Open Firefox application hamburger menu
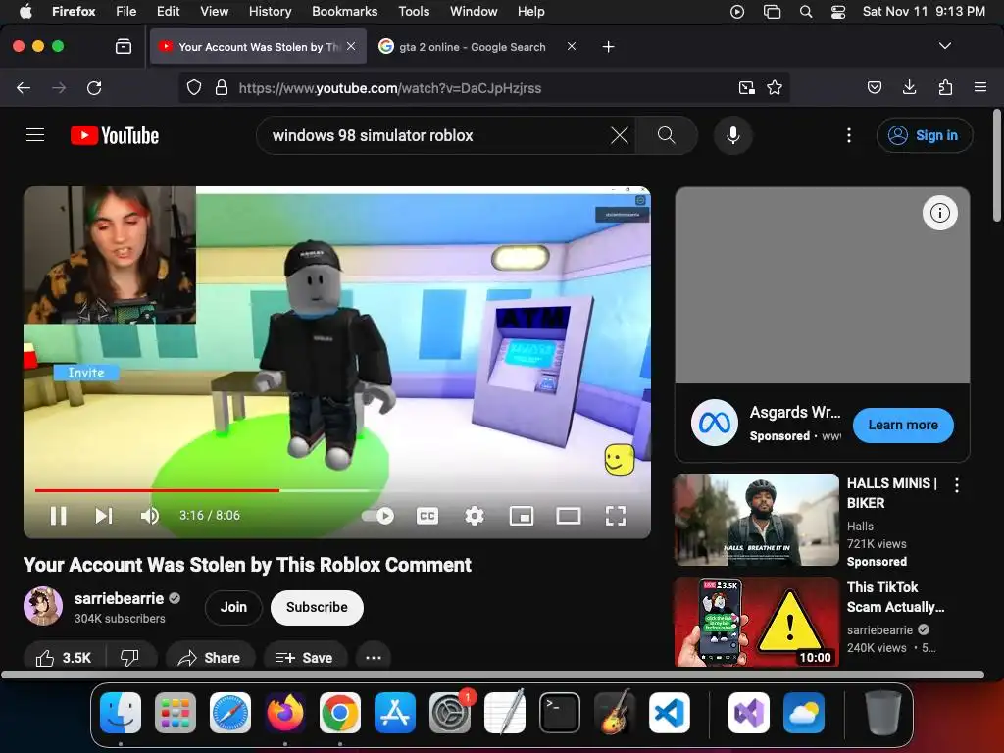This screenshot has width=1004, height=753. pyautogui.click(x=980, y=87)
